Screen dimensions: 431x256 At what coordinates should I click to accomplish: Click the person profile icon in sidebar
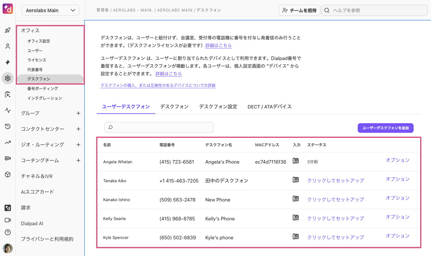tap(8, 47)
